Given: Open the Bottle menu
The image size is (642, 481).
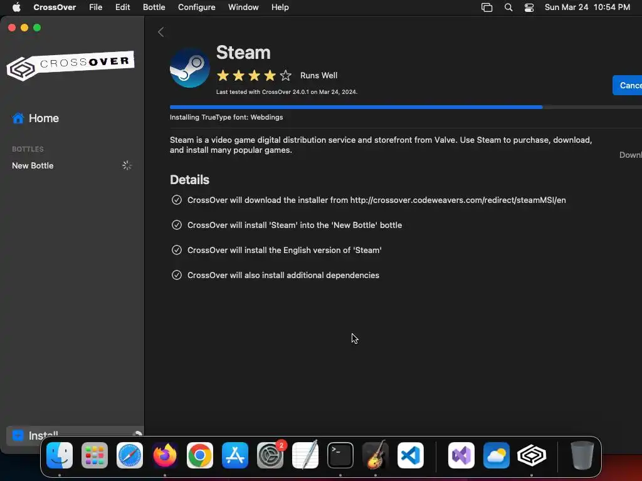Looking at the screenshot, I should (x=154, y=7).
